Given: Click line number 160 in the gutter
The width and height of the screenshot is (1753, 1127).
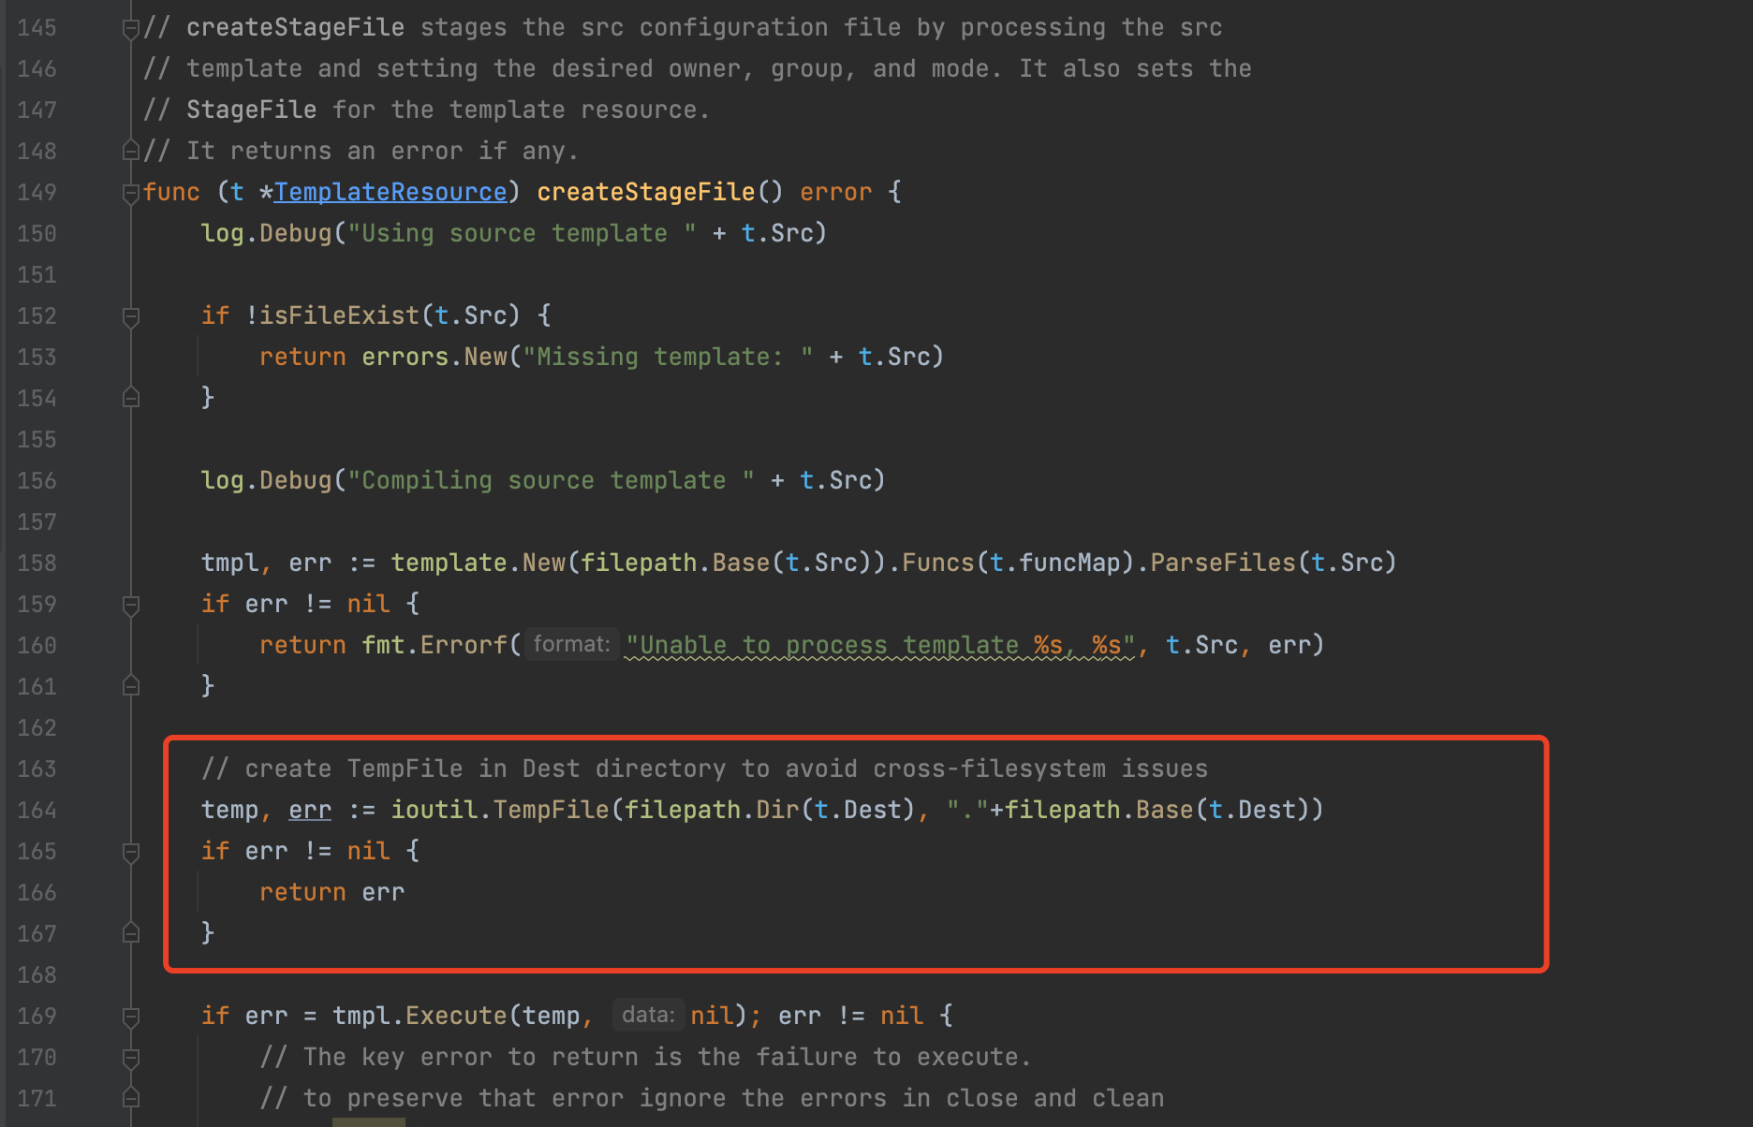Looking at the screenshot, I should [x=37, y=645].
